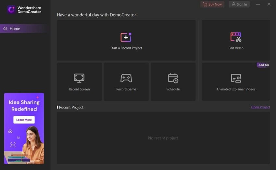This screenshot has width=276, height=170.
Task: Follow the Open Project link
Action: tap(260, 107)
